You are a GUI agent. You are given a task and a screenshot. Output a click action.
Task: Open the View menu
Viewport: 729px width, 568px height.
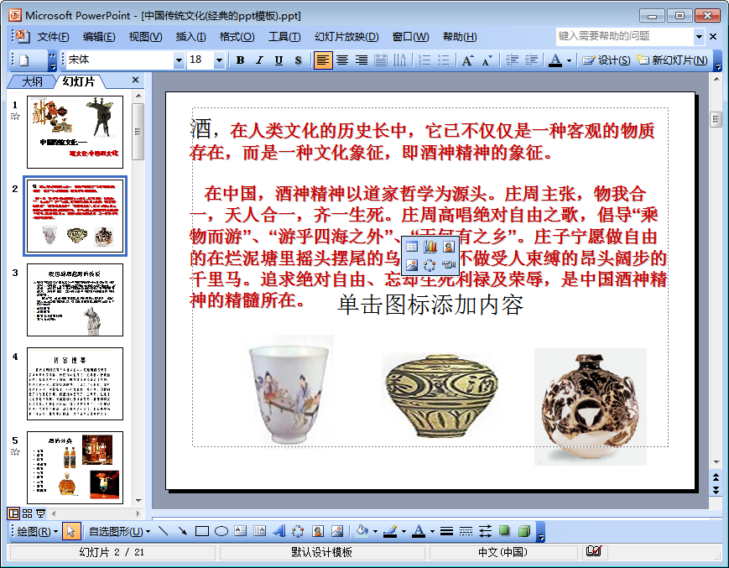coord(145,37)
